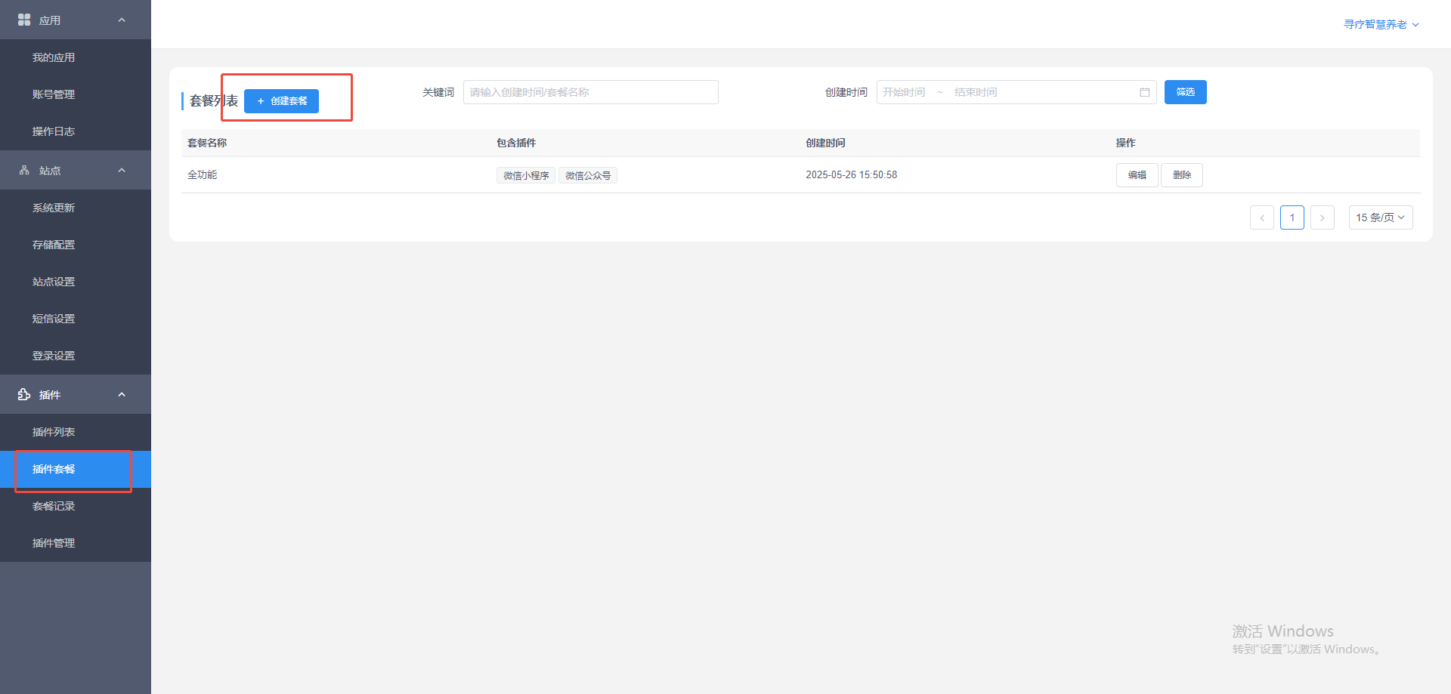Collapse the 站点 section chevron
The width and height of the screenshot is (1451, 694).
point(122,170)
